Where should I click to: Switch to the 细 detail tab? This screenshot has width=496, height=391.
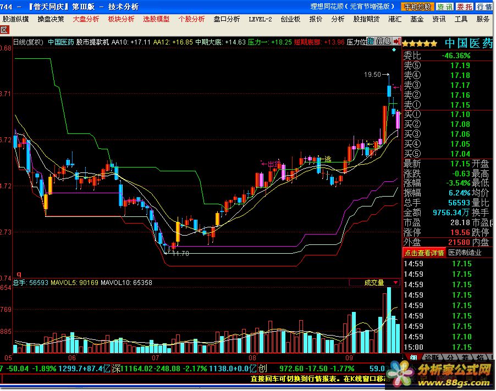click(414, 357)
